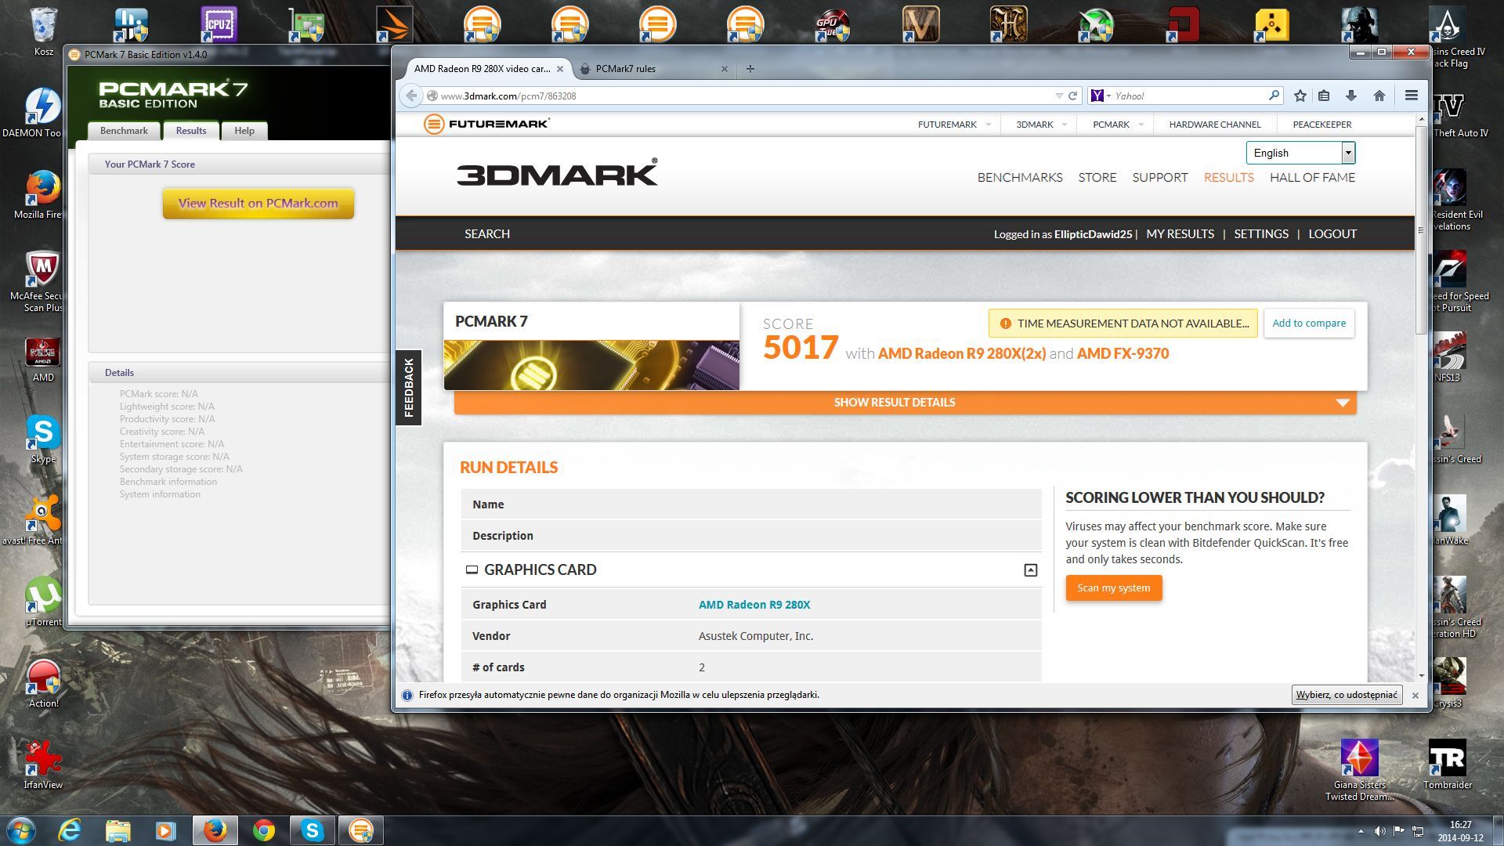Open the CPU-Z desktop shortcut

pyautogui.click(x=219, y=24)
